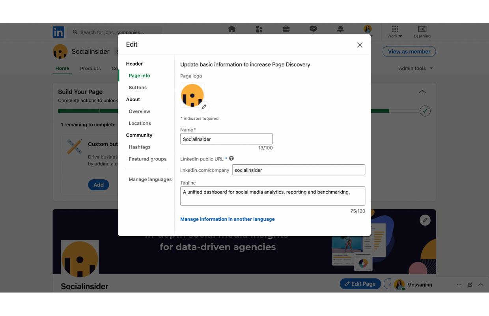
Task: Select Page info in sidebar
Action: tap(139, 75)
